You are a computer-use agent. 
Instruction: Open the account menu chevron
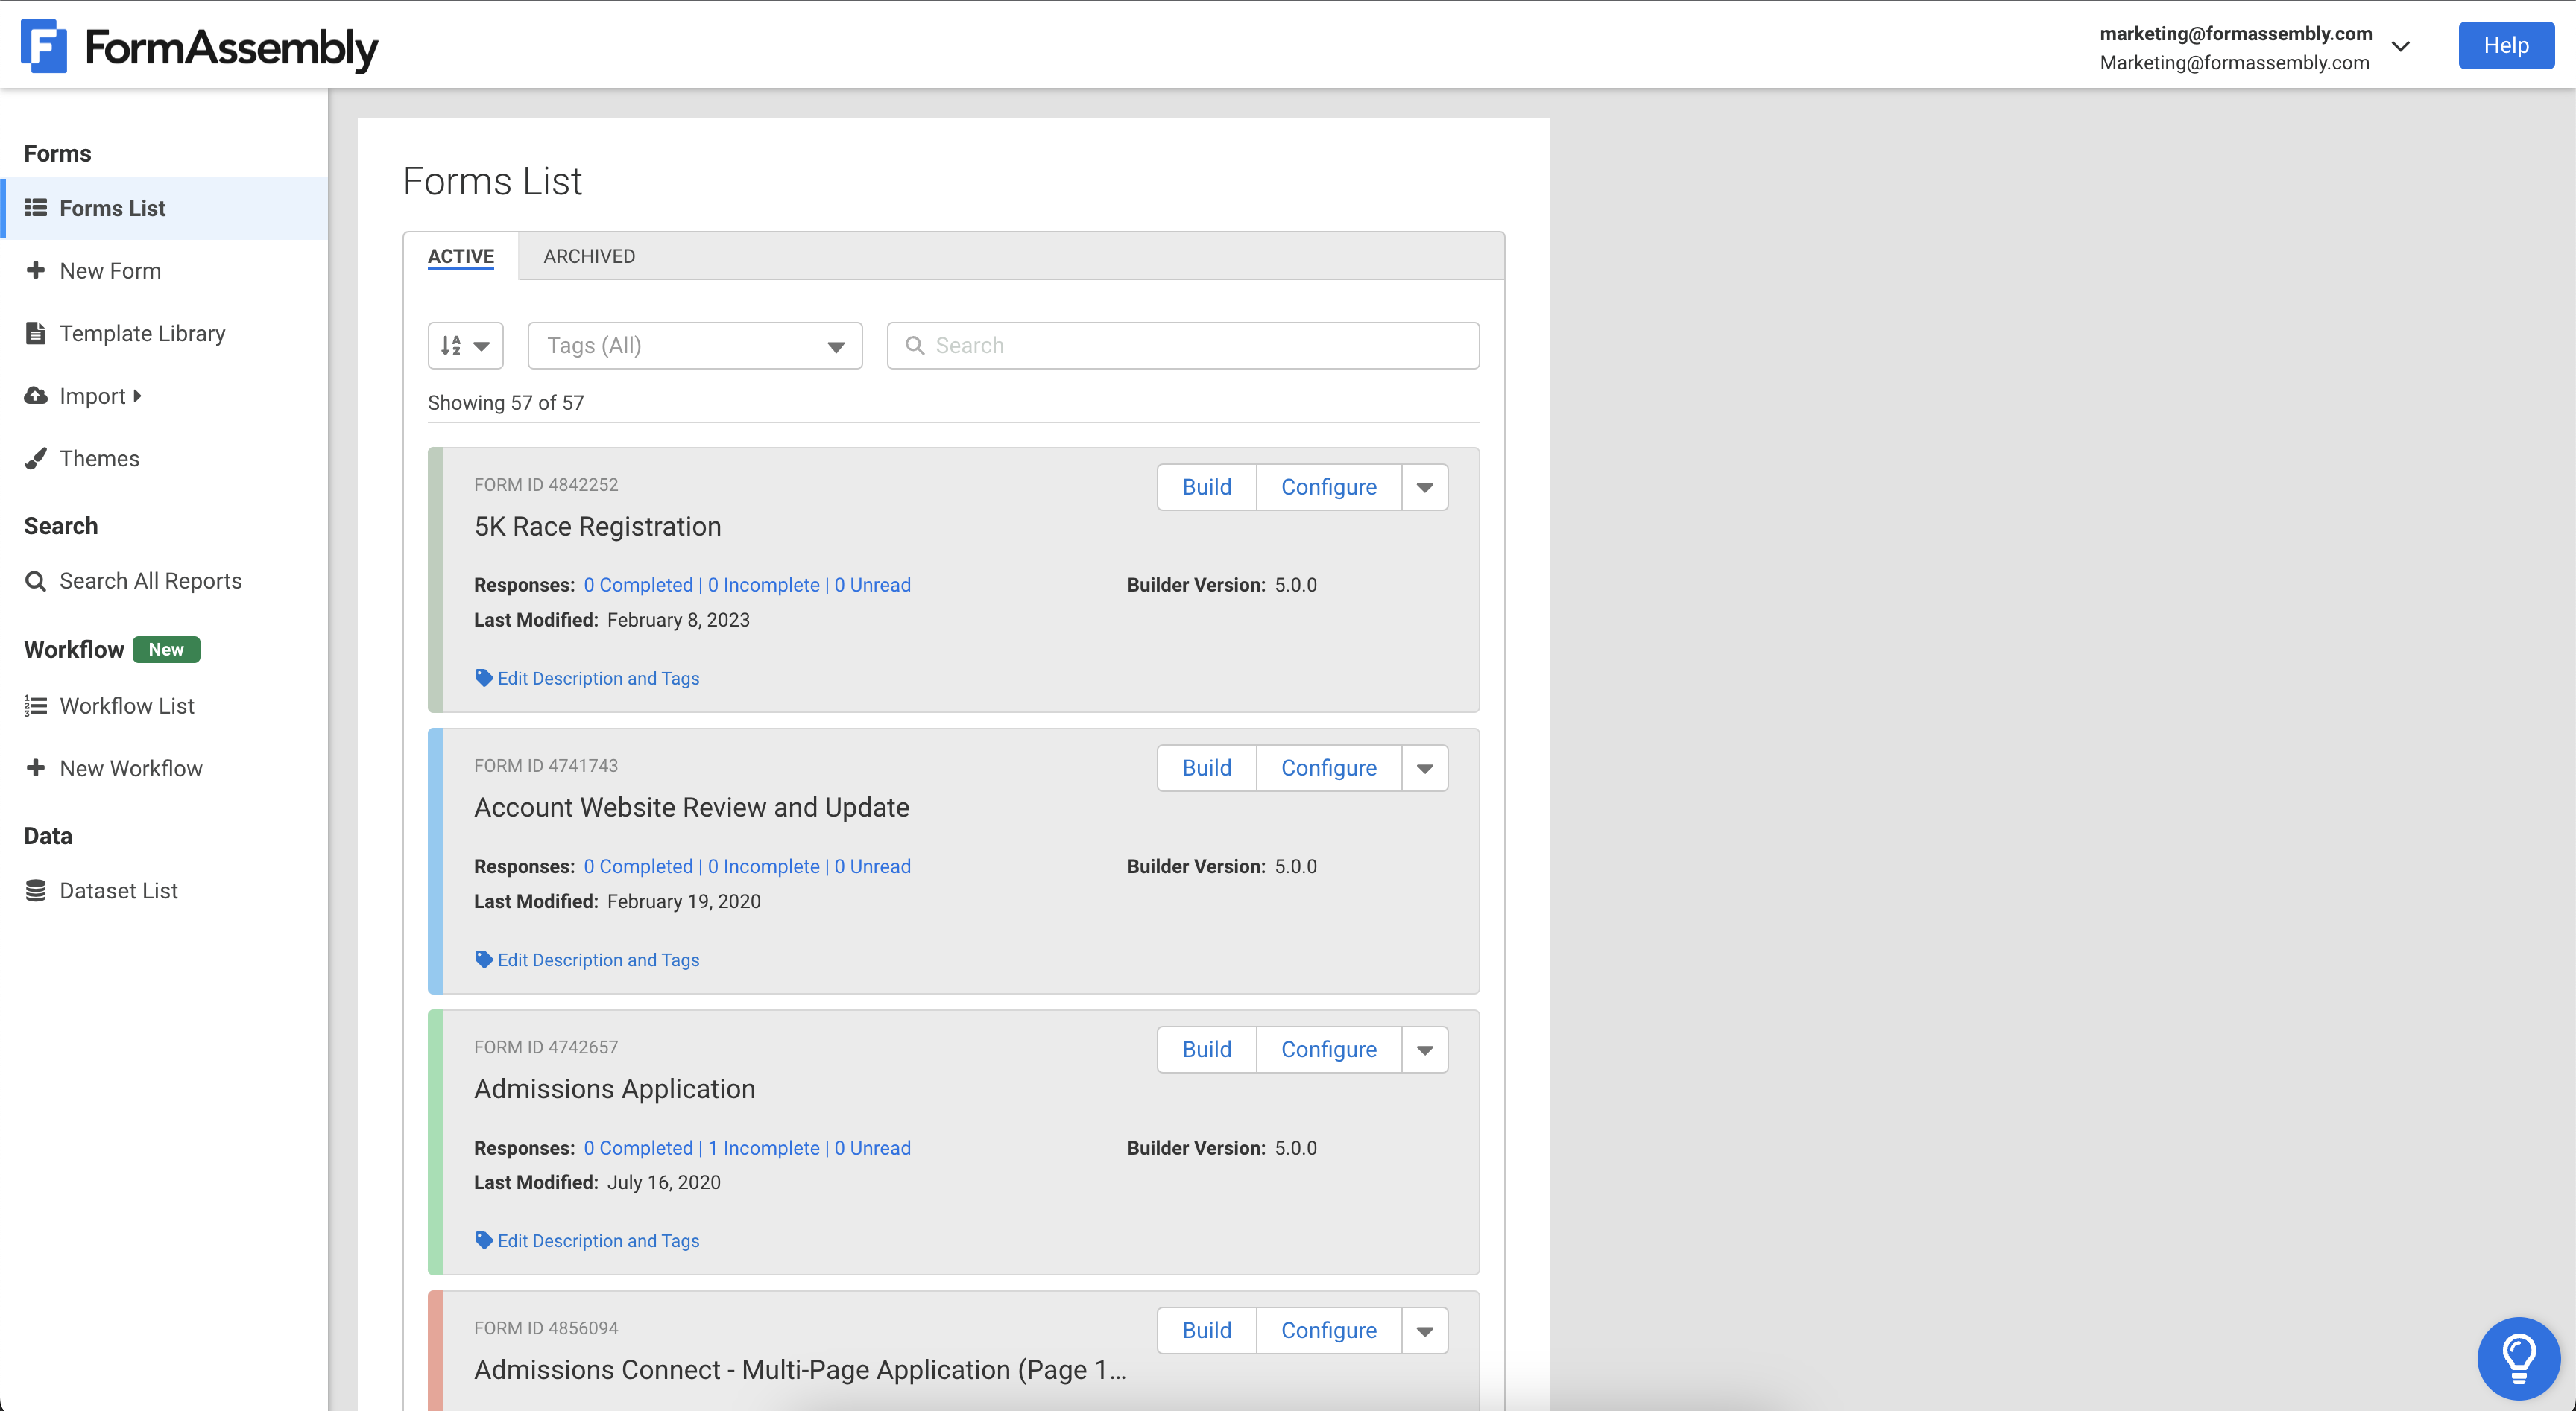(2400, 47)
